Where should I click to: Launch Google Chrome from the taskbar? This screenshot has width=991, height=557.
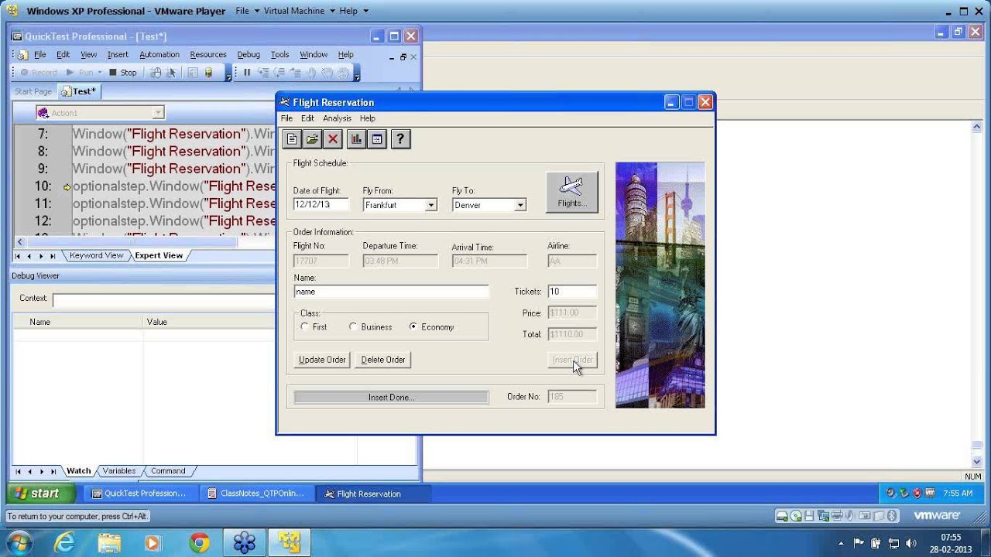(x=199, y=543)
